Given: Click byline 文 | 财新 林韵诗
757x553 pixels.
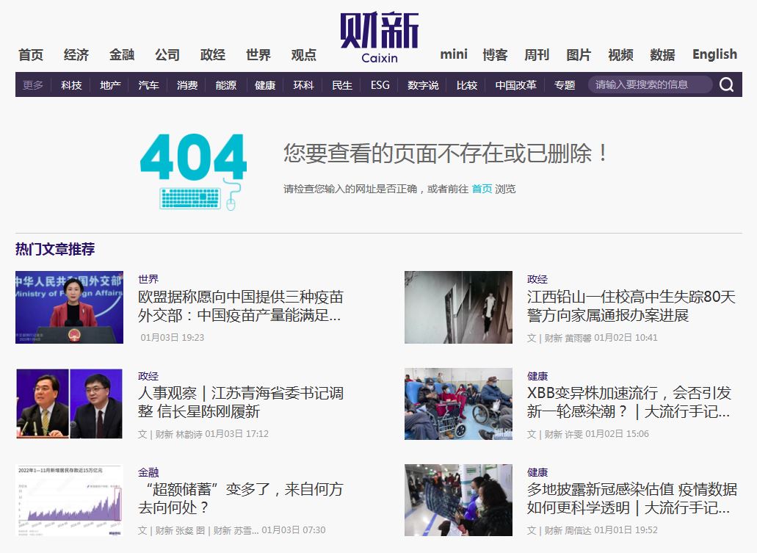Looking at the screenshot, I should (170, 434).
